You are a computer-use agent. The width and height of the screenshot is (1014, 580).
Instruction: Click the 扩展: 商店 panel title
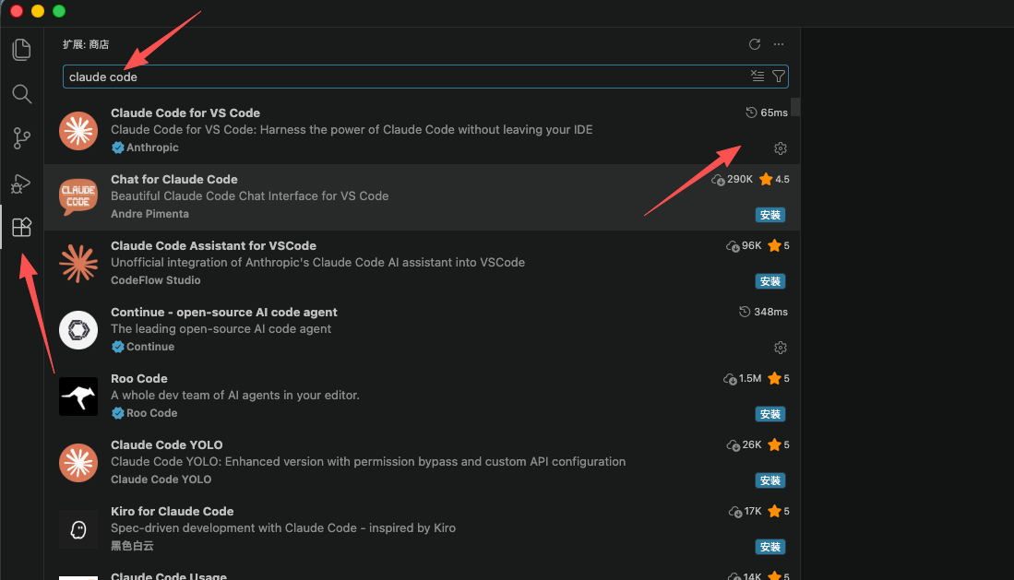point(86,44)
